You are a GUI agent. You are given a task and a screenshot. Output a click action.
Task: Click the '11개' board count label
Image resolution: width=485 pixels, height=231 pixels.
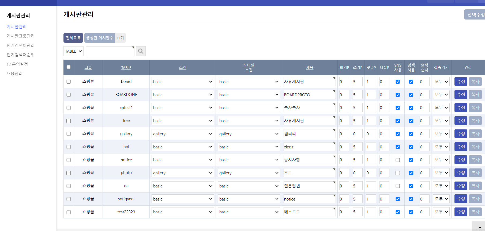120,38
